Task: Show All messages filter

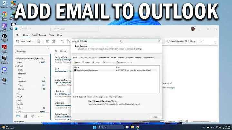Action: pyautogui.click(x=56, y=51)
